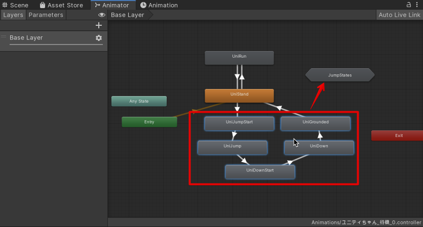Select the UniStand default state node

point(239,96)
